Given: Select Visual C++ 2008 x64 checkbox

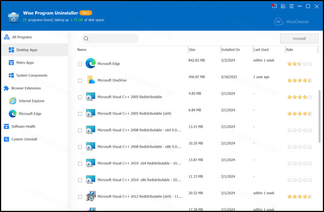Looking at the screenshot, I should point(80,130).
